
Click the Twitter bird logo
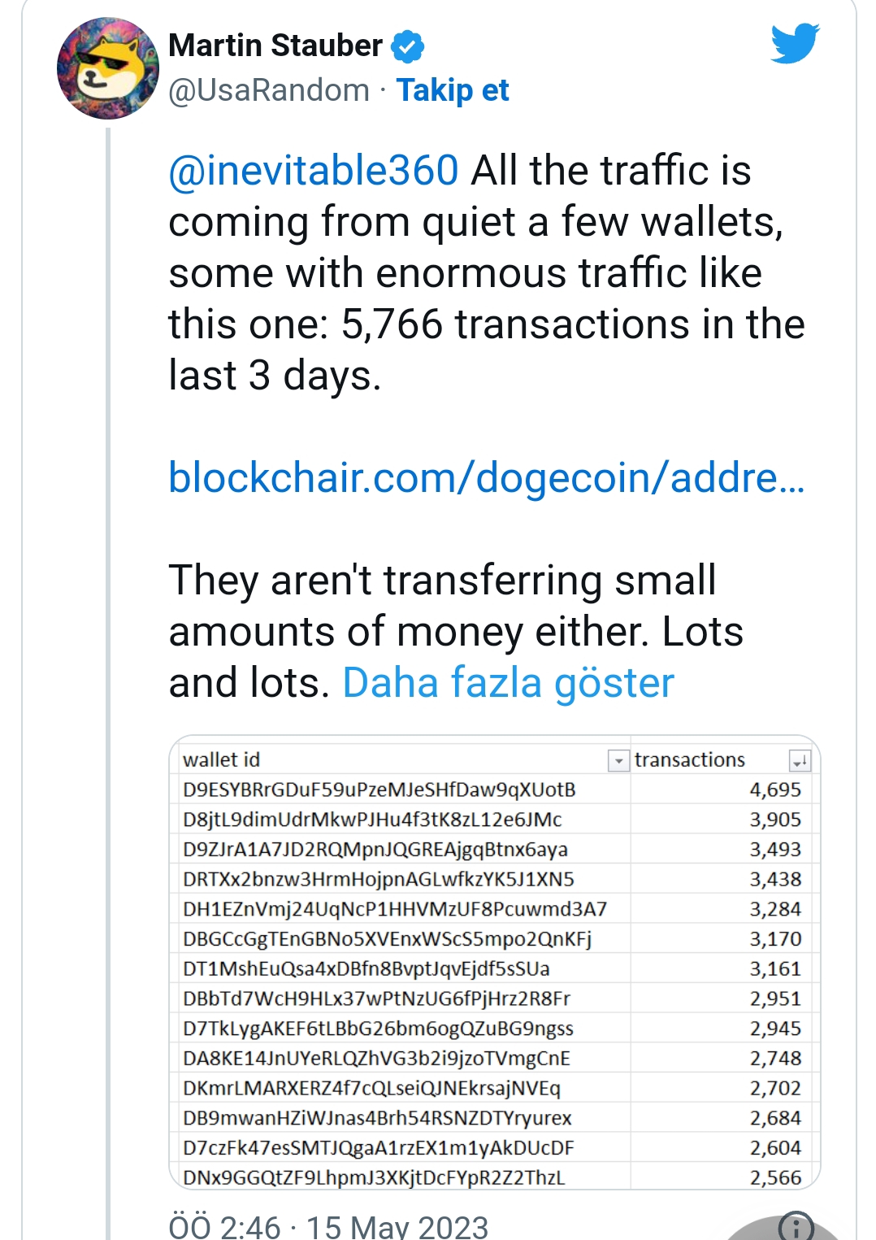pos(795,44)
